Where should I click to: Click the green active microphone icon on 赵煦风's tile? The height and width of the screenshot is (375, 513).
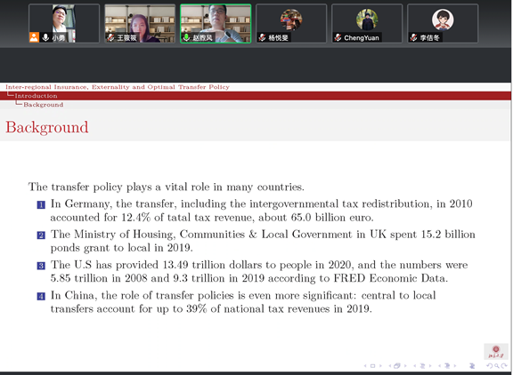pos(186,37)
